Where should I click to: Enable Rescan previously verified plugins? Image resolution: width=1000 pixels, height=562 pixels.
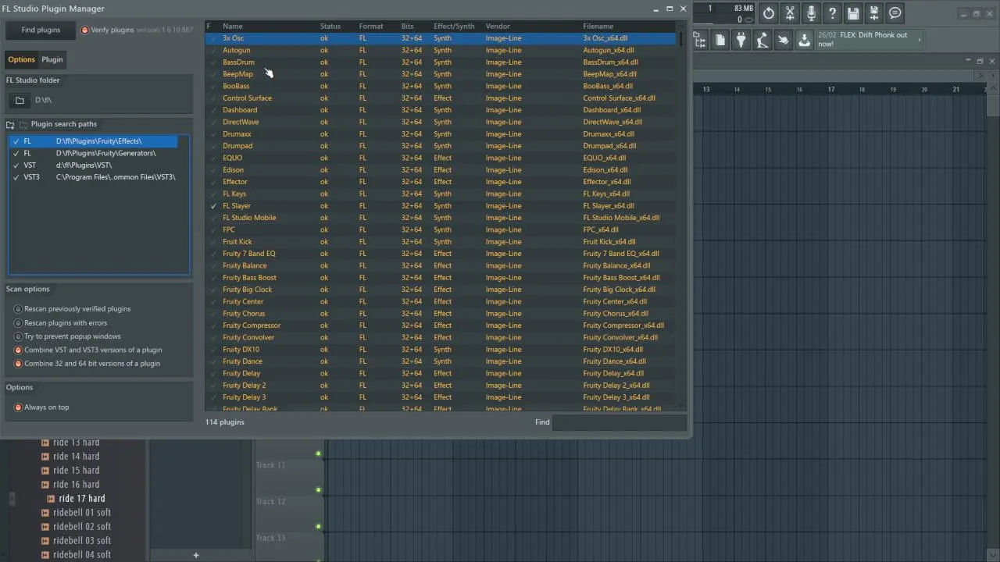tap(18, 309)
